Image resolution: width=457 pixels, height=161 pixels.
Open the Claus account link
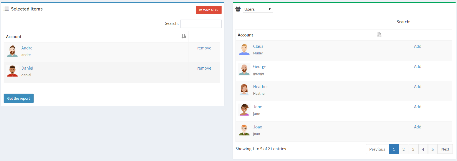[258, 46]
